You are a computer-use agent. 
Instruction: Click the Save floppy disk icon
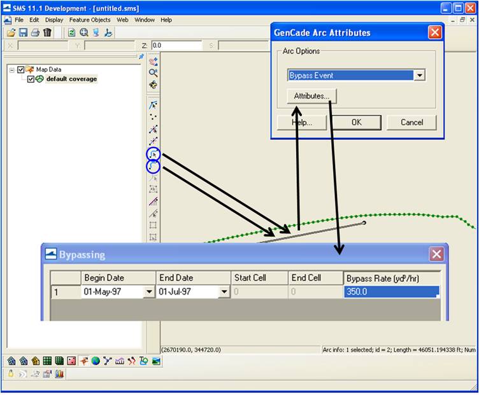click(23, 32)
